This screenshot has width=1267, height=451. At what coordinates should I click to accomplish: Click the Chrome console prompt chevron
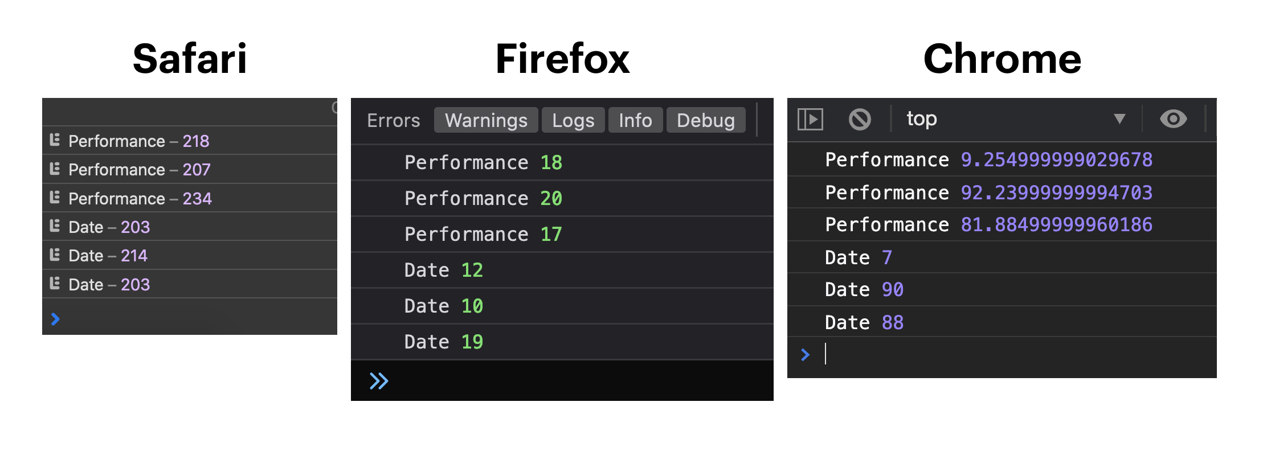pos(805,355)
